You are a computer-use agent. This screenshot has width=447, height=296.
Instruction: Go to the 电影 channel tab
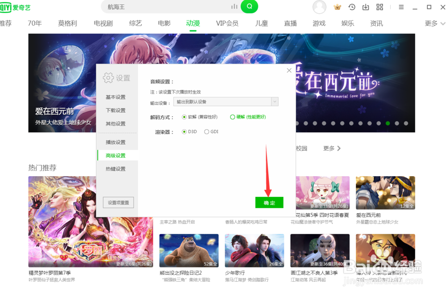click(x=164, y=23)
